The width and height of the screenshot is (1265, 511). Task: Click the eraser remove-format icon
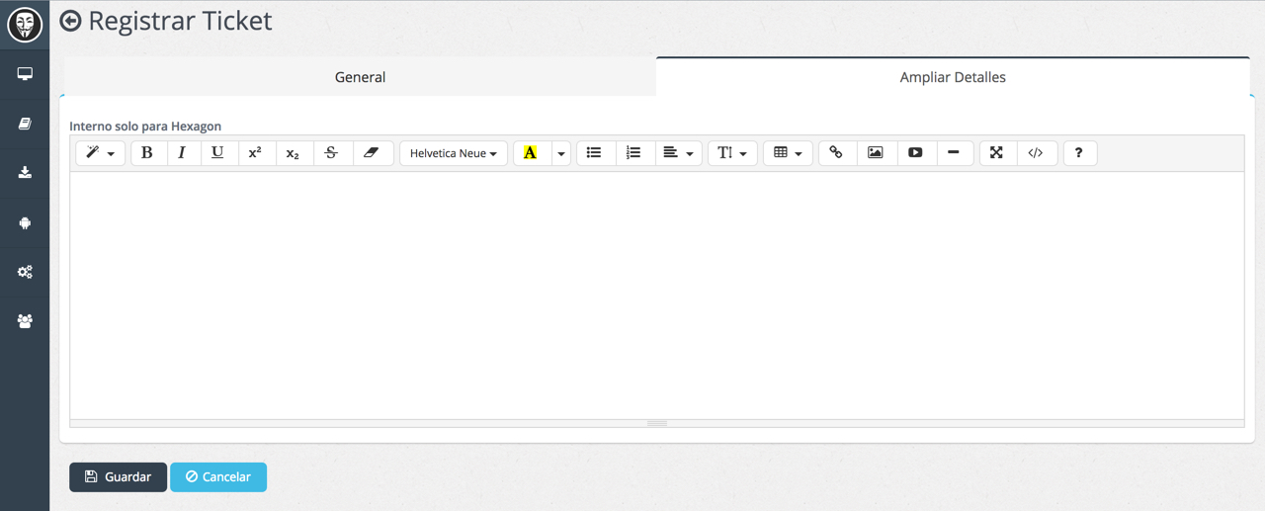[372, 153]
